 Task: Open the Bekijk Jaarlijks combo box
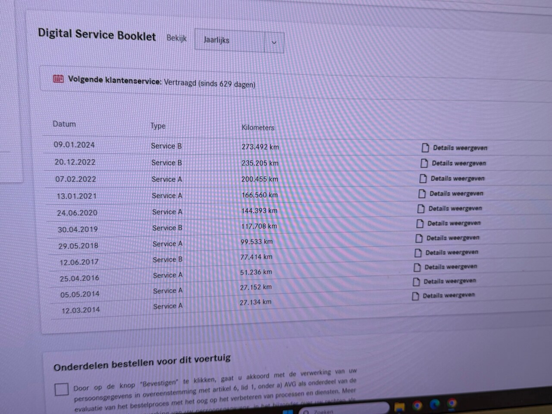click(239, 41)
